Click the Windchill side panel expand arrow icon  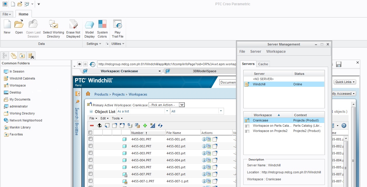(x=77, y=93)
